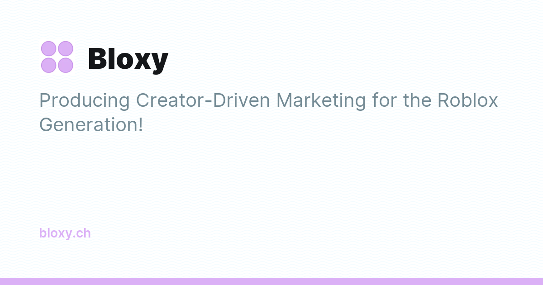The image size is (543, 285).
Task: Click the word for in the tagline
Action: pyautogui.click(x=385, y=100)
